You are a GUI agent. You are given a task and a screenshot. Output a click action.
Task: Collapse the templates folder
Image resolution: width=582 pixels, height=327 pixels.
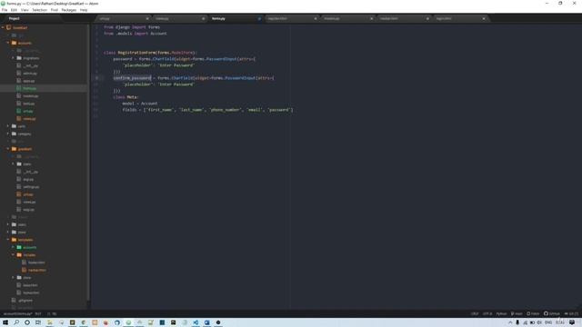(8, 240)
